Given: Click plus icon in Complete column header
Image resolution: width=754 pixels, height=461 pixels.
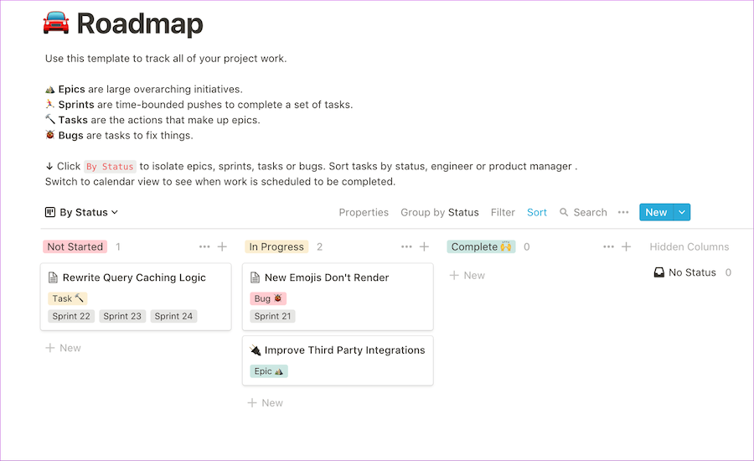Looking at the screenshot, I should point(626,246).
